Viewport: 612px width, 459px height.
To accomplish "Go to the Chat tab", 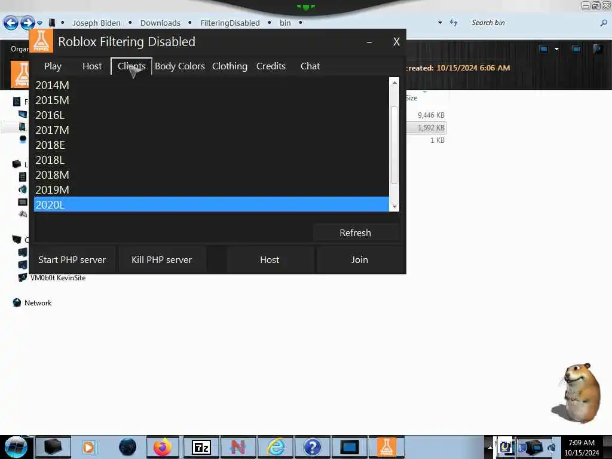I will pyautogui.click(x=310, y=66).
